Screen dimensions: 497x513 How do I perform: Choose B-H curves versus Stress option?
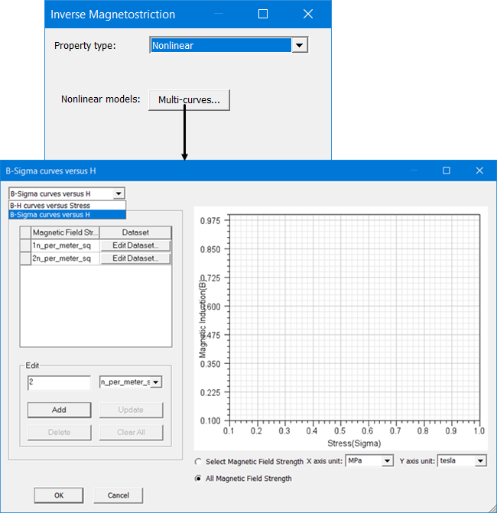[67, 206]
